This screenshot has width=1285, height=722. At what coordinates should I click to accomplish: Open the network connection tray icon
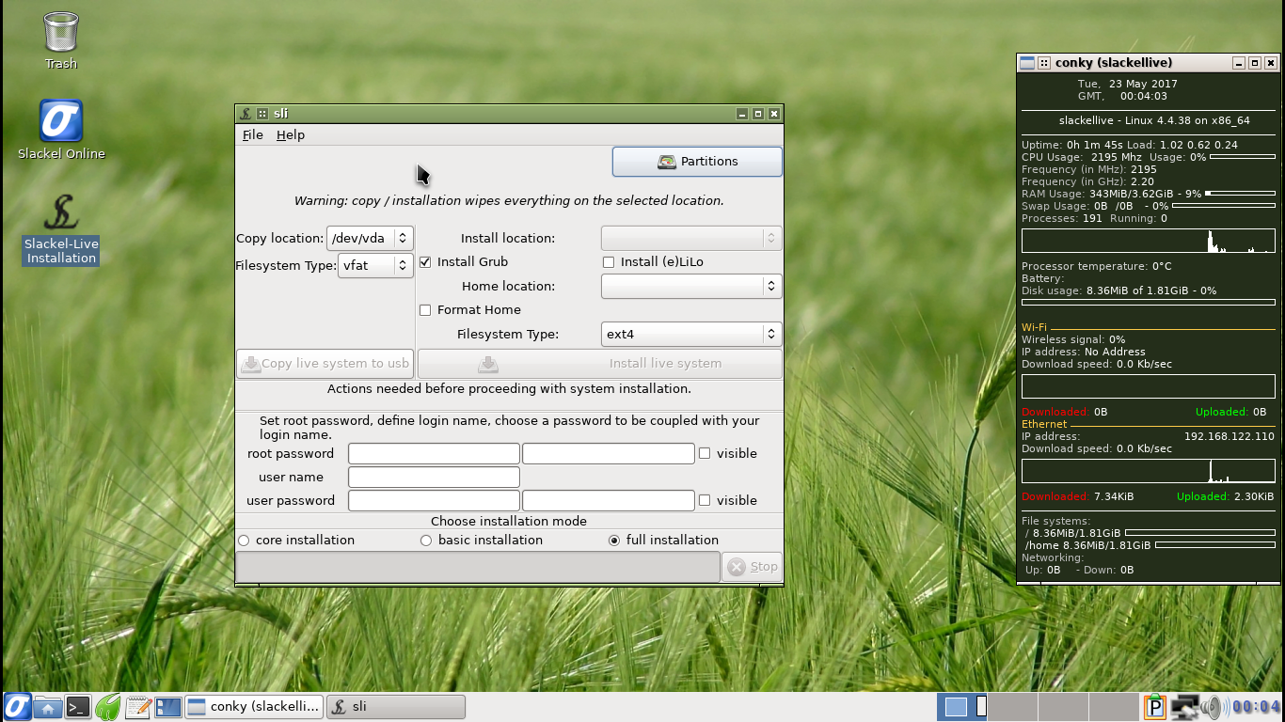[1183, 707]
